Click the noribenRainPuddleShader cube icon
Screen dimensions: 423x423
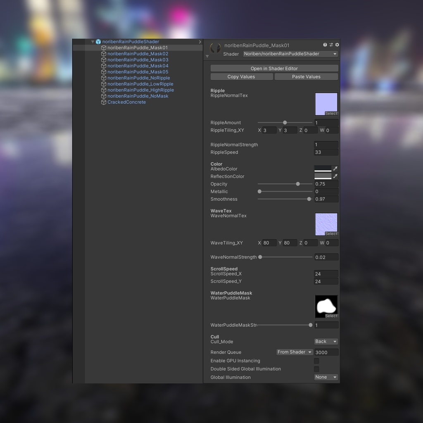(98, 42)
